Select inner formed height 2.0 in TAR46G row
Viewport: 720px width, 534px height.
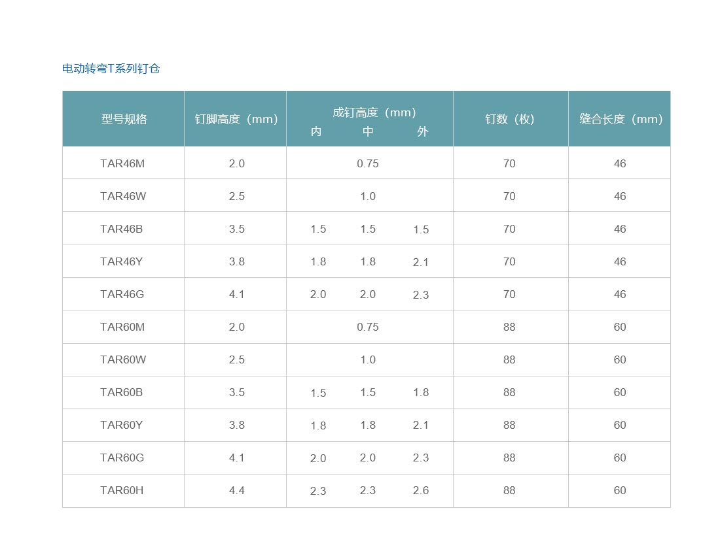pos(318,294)
